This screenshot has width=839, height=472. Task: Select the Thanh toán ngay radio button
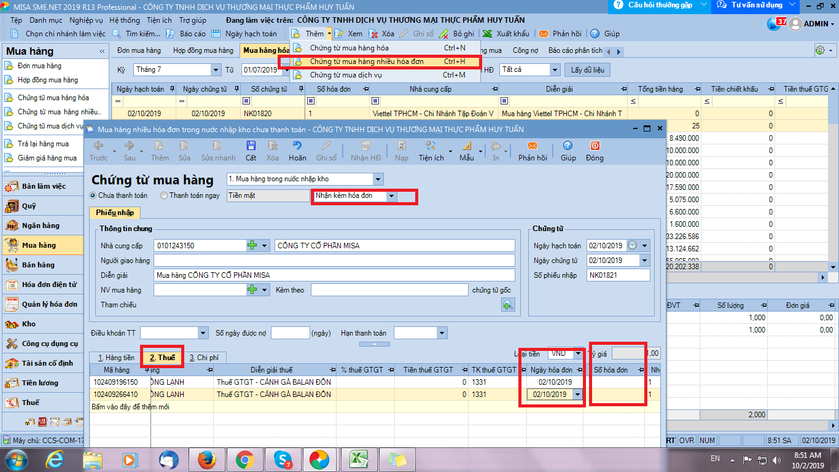pyautogui.click(x=164, y=195)
